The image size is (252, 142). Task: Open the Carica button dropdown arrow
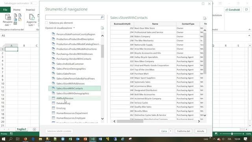170,131
